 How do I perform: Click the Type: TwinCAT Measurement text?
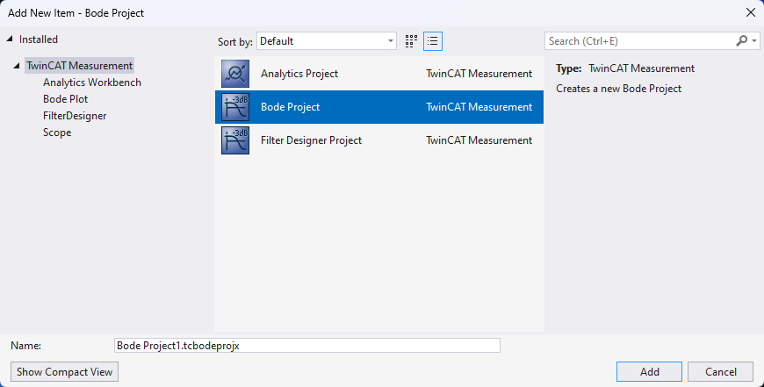625,68
